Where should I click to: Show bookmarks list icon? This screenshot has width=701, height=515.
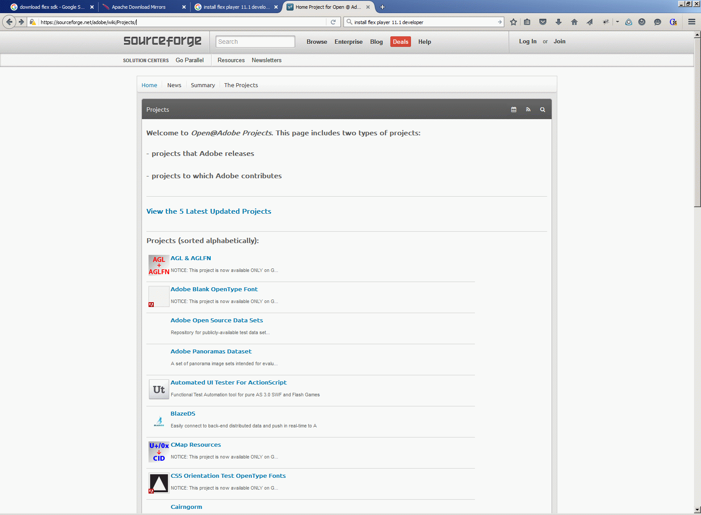click(x=527, y=22)
